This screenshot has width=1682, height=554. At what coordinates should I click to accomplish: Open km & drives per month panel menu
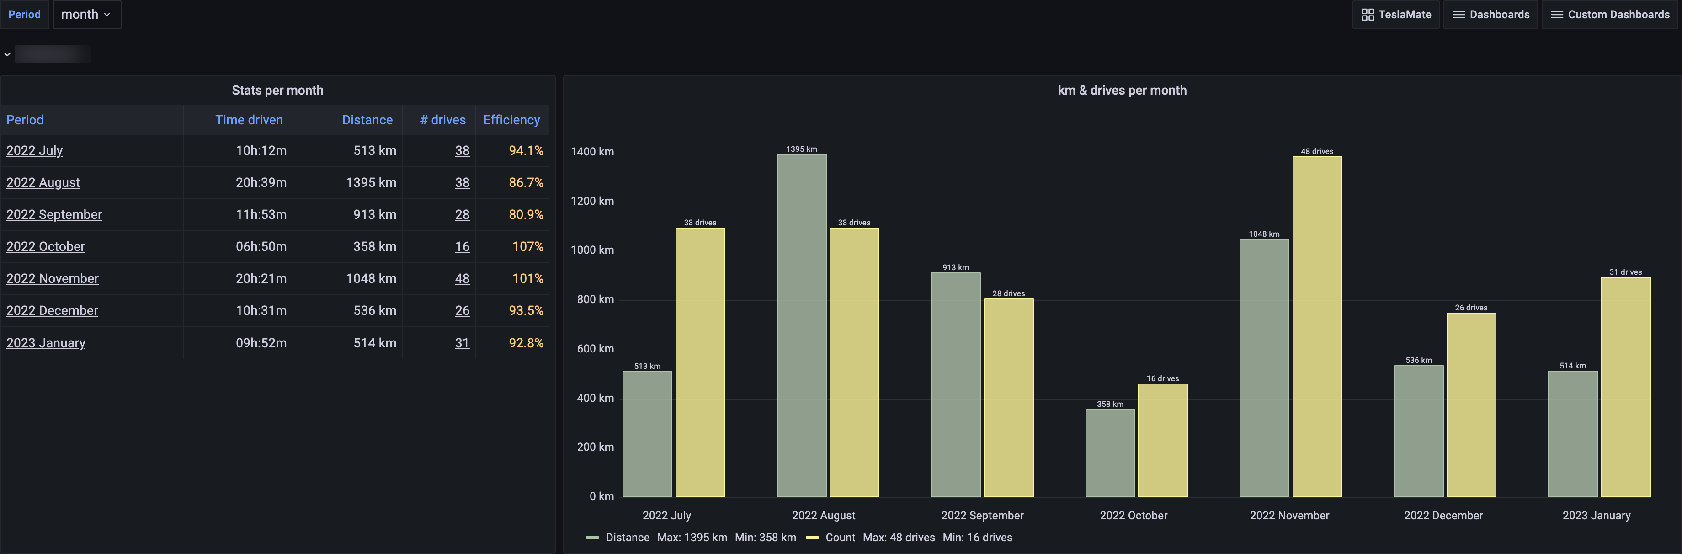pyautogui.click(x=1122, y=90)
